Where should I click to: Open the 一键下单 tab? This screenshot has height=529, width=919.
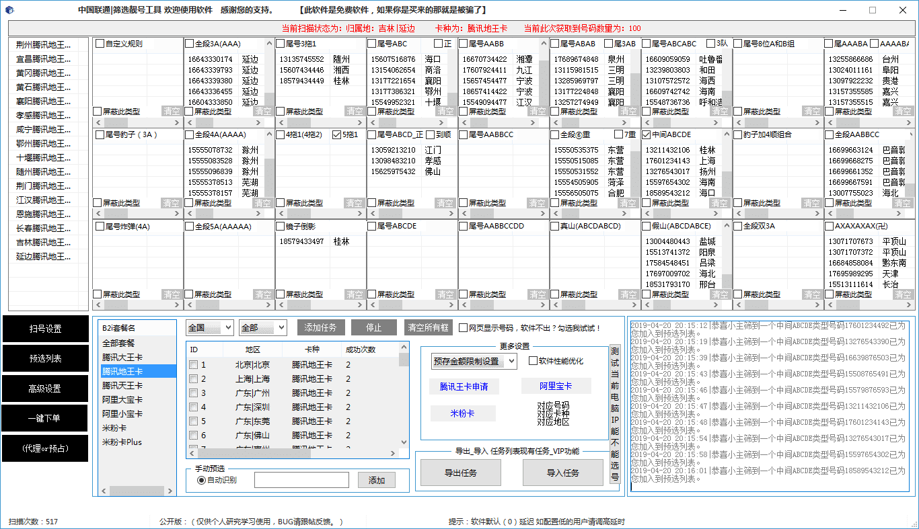(x=45, y=418)
